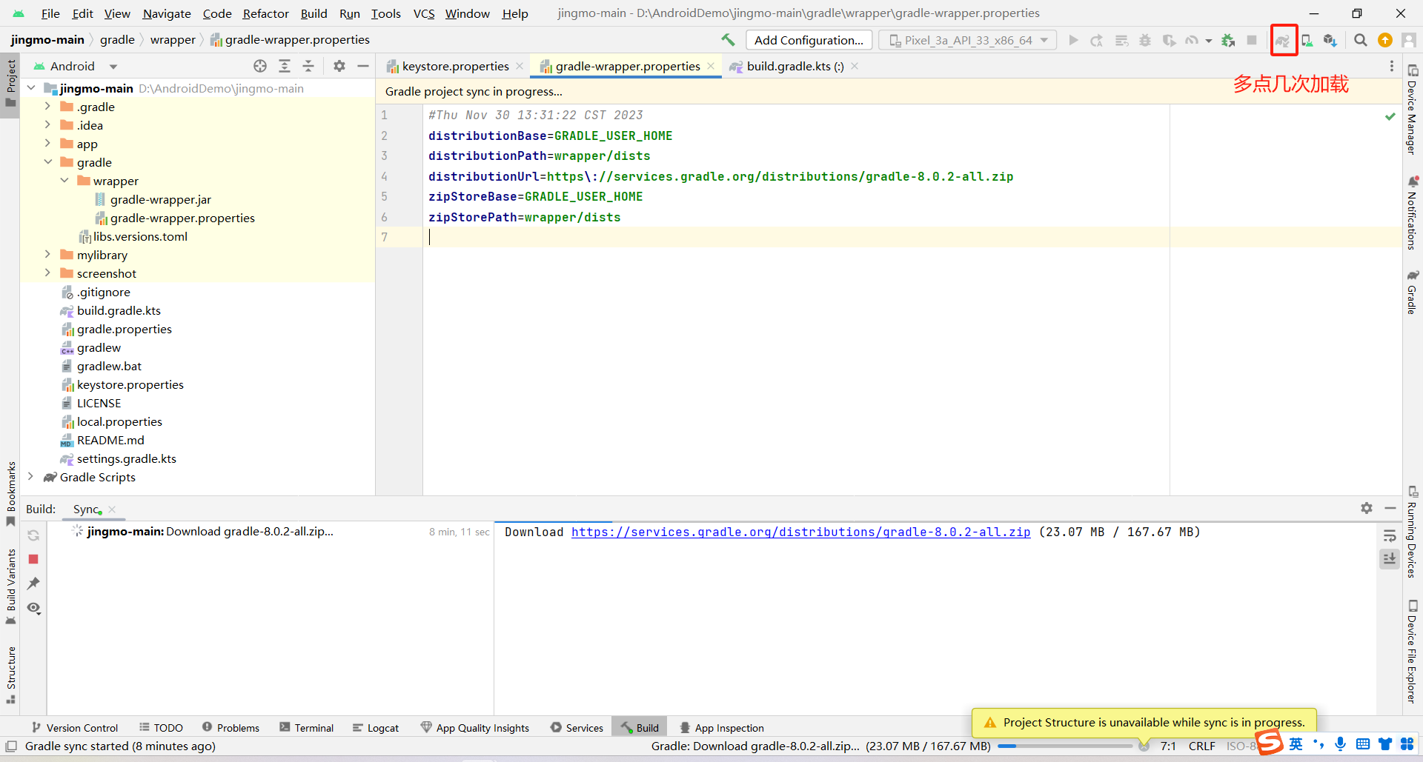Viewport: 1423px width, 762px height.
Task: Open the gradle-8.0.2-all.zip download link
Action: click(x=800, y=532)
